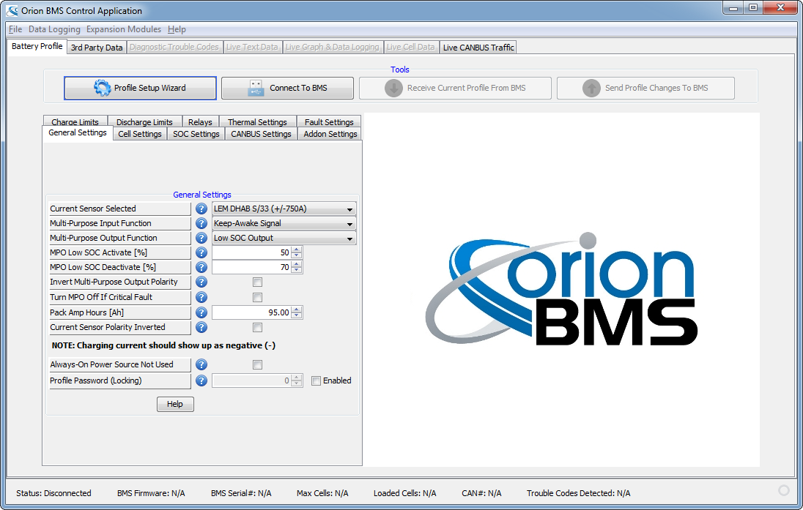Open help icon for Pack Amp Hours
Viewport: 803px width, 510px height.
(x=201, y=312)
